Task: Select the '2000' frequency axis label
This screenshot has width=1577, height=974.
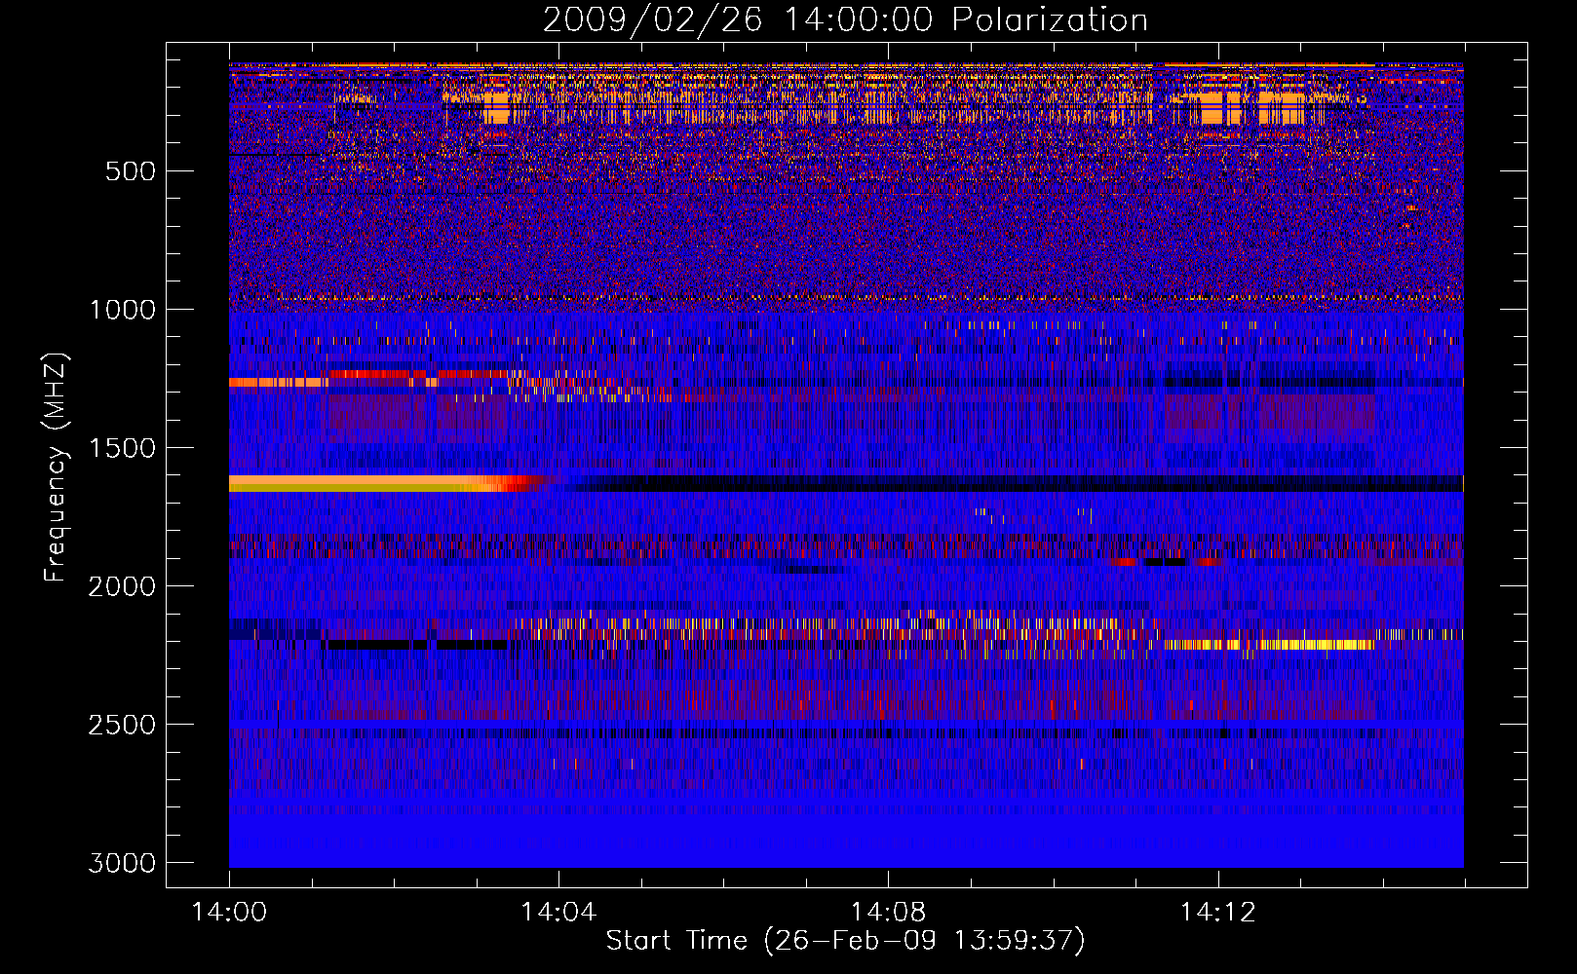Action: click(x=122, y=586)
